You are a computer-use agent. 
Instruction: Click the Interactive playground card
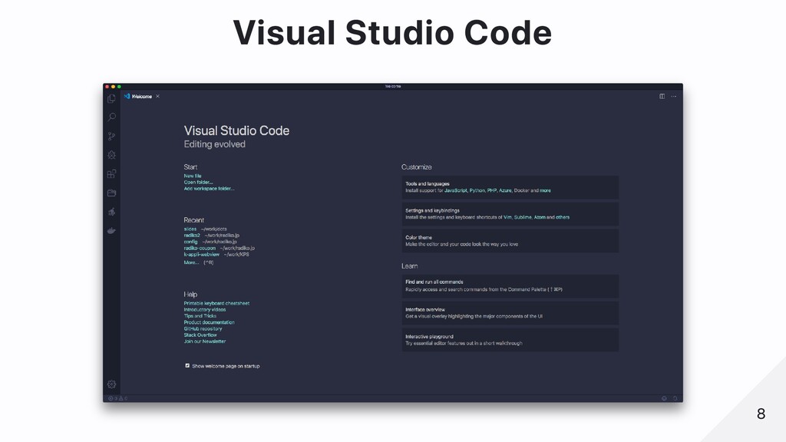point(510,340)
